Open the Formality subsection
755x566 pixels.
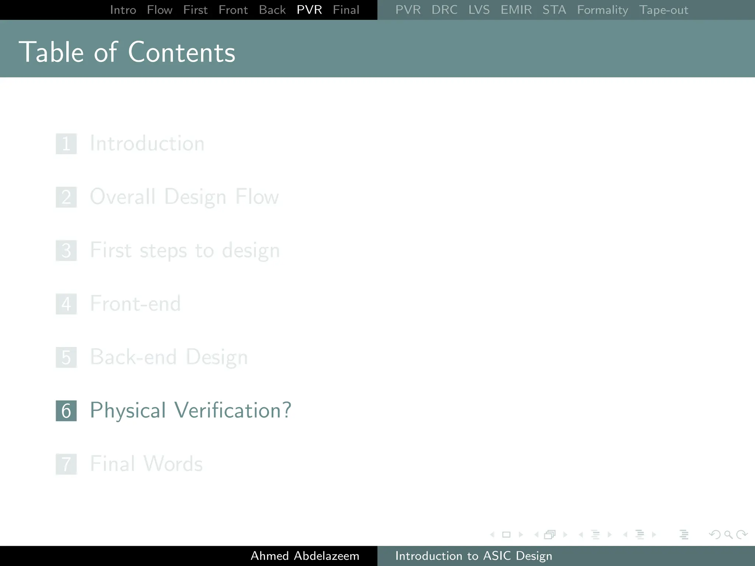coord(602,10)
